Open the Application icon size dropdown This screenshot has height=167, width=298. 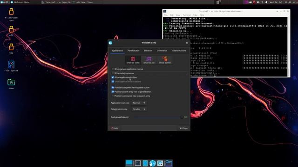pos(139,103)
